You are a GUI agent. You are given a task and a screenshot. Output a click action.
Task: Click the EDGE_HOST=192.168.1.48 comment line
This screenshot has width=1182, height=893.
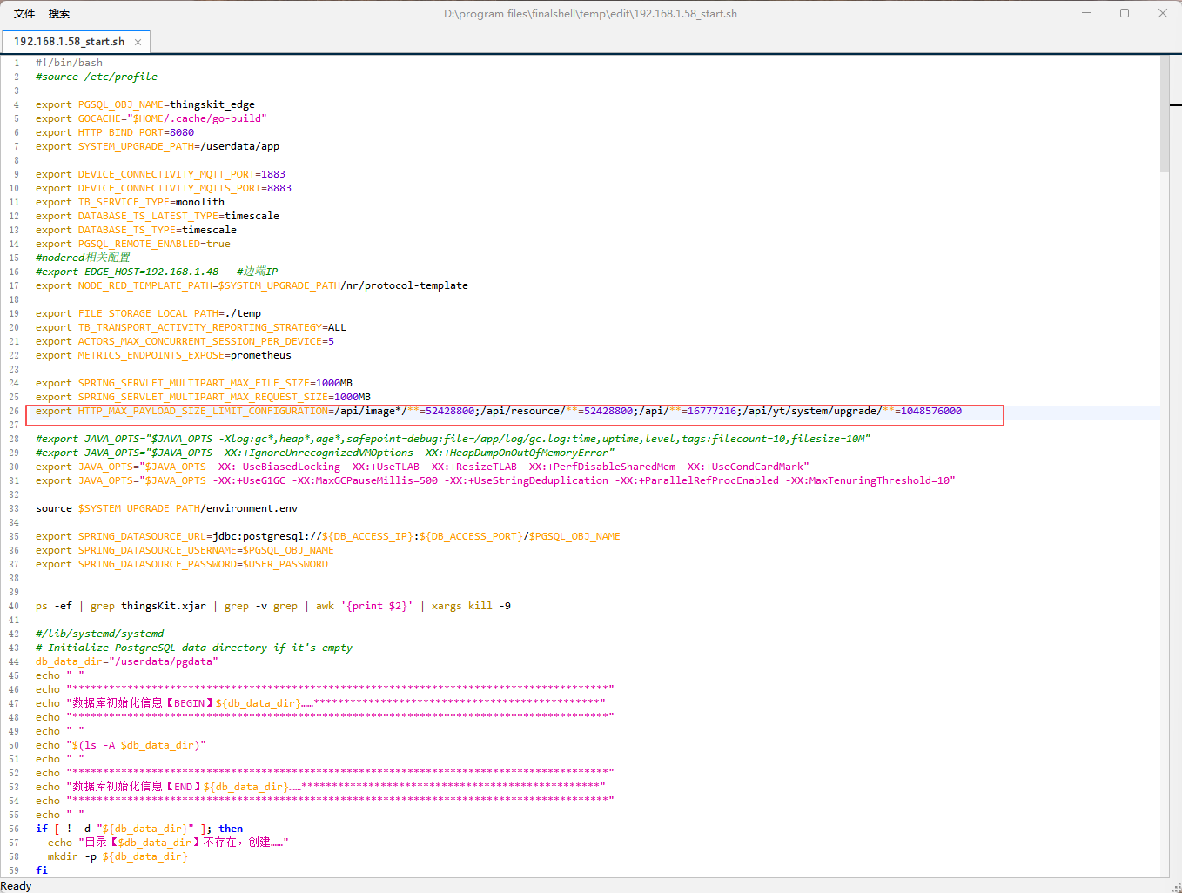click(157, 272)
